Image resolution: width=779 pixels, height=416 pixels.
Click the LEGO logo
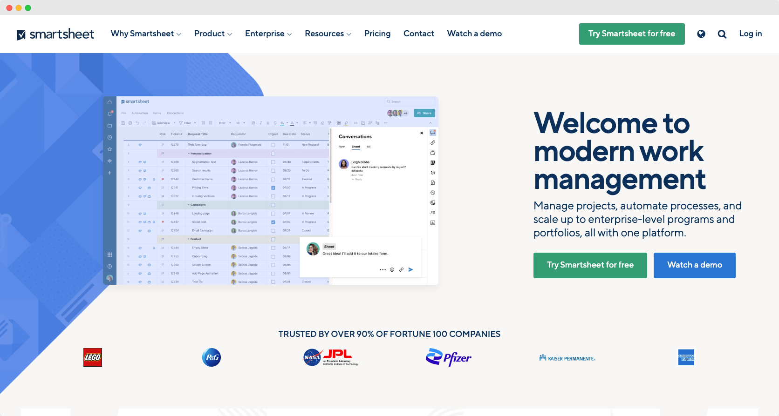point(93,357)
